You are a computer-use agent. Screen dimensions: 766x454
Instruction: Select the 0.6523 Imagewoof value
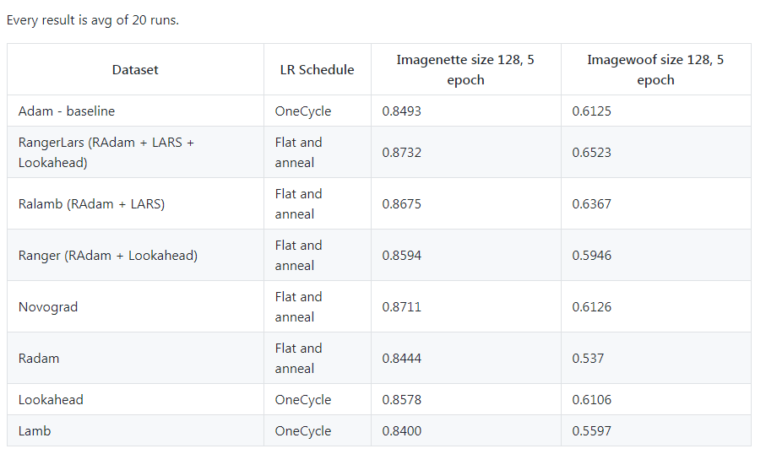591,152
